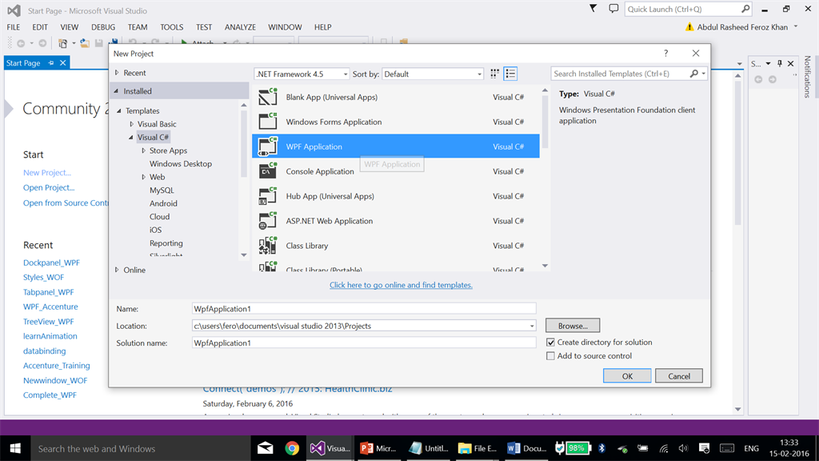
Task: Expand the Recent section
Action: coord(117,73)
